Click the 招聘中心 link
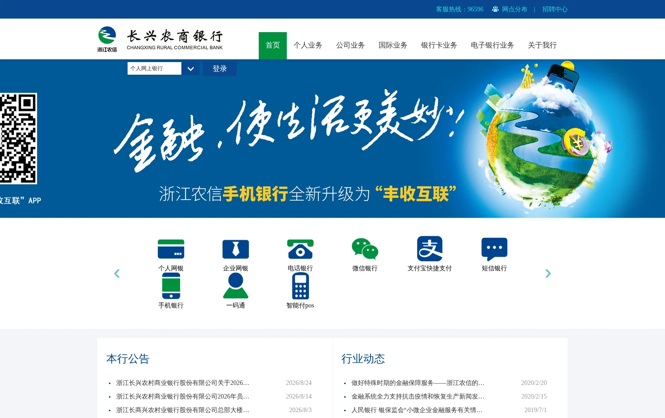 555,9
